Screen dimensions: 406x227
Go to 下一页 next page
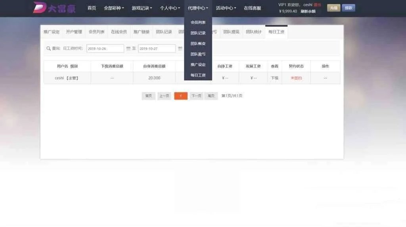(196, 96)
